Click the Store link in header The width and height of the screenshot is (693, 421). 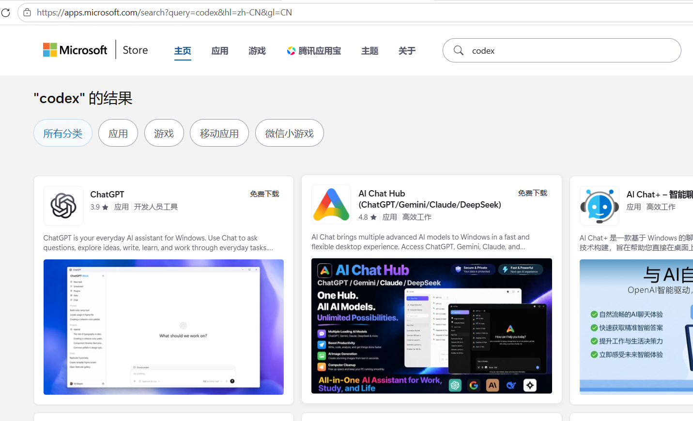point(135,50)
